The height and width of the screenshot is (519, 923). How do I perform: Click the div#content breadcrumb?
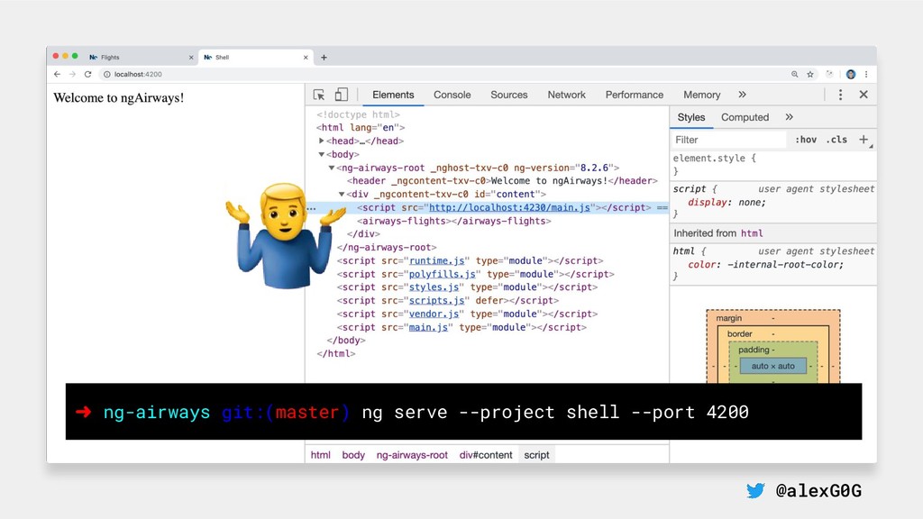[486, 455]
